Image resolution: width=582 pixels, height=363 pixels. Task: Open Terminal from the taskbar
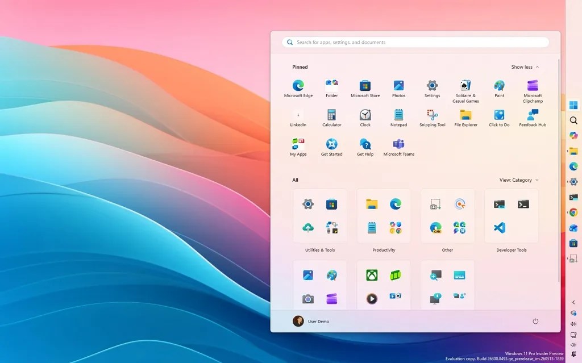tap(573, 197)
